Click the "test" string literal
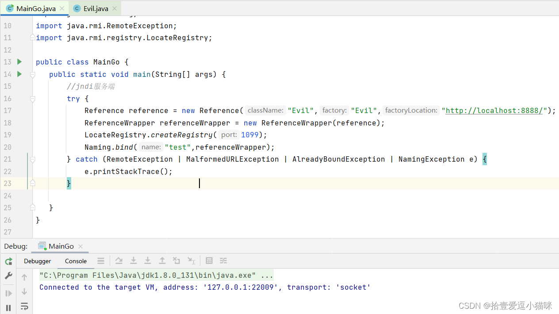 pos(178,147)
